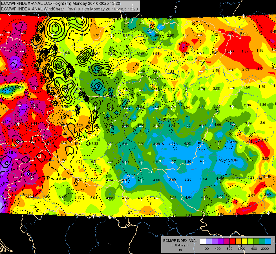
Task: Click the wind shear value '2.69'
Action: [x=172, y=179]
